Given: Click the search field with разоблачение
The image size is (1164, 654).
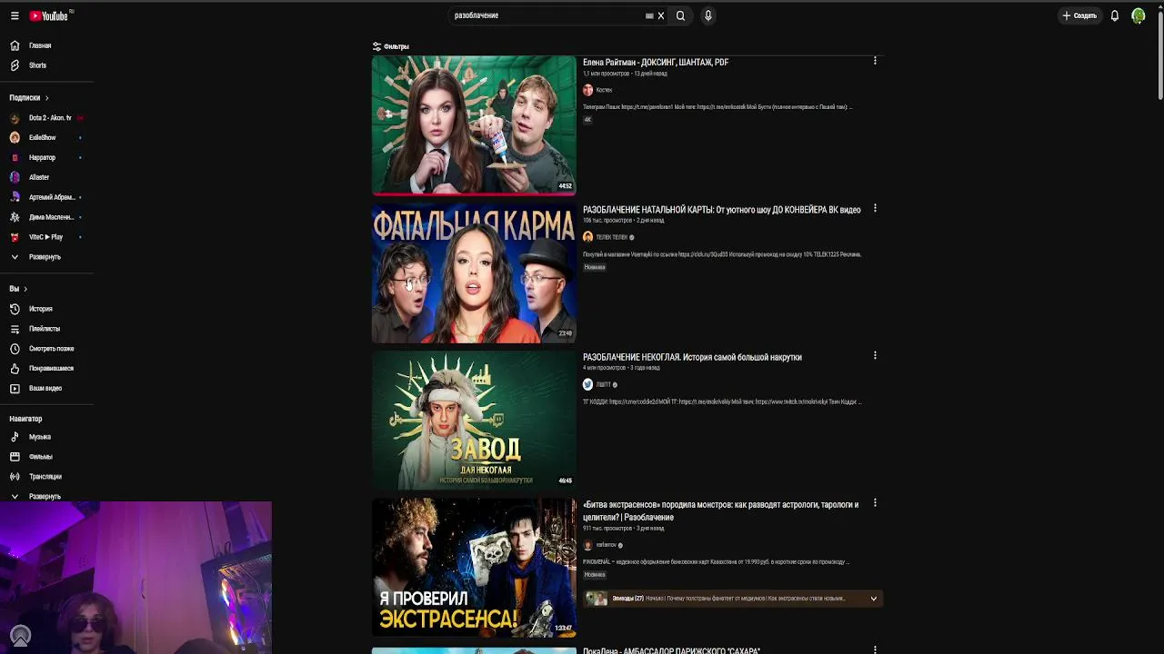Looking at the screenshot, I should click(546, 15).
